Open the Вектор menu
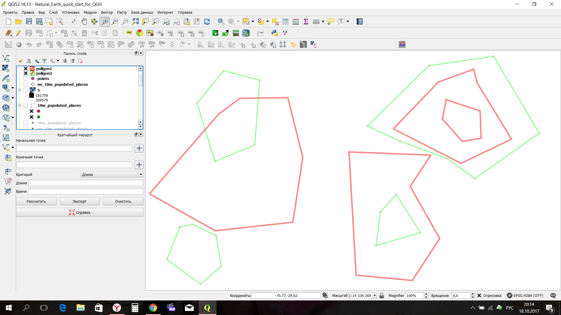Screen dimensions: 561x315 107,13
